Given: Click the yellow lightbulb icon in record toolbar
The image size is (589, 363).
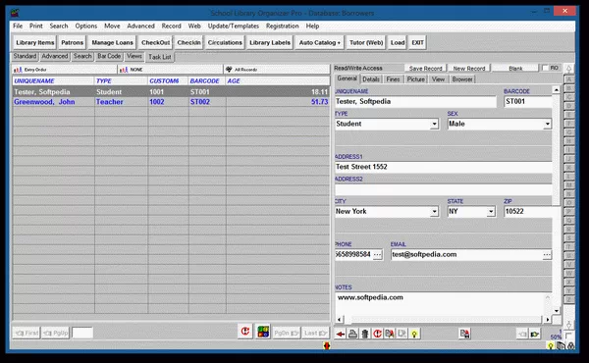Looking at the screenshot, I should tap(414, 334).
